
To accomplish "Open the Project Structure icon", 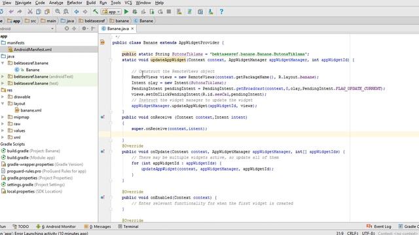I will click(x=200, y=12).
